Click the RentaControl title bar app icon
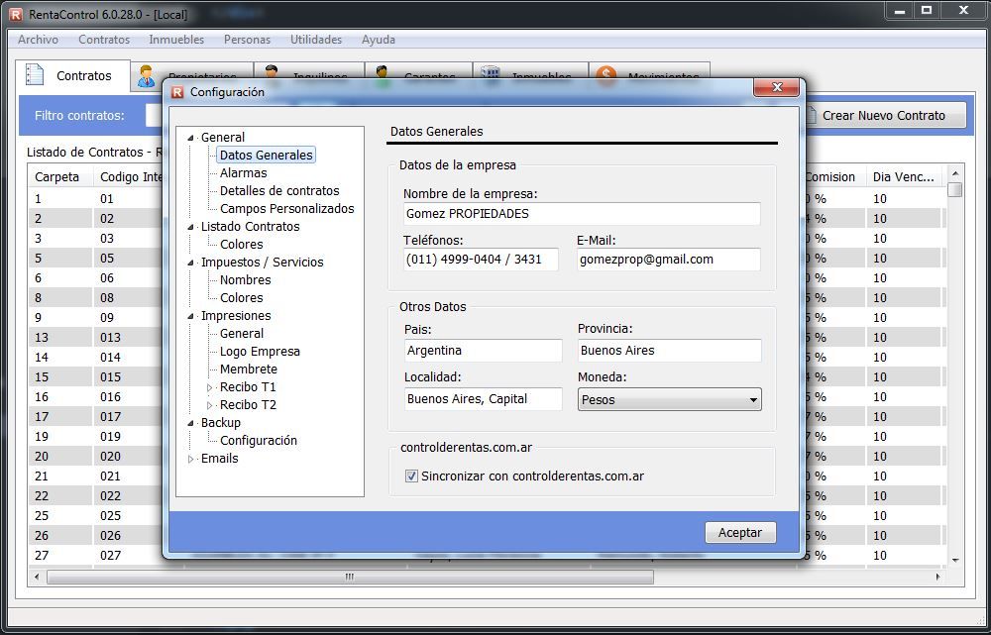The width and height of the screenshot is (991, 635). (x=15, y=14)
